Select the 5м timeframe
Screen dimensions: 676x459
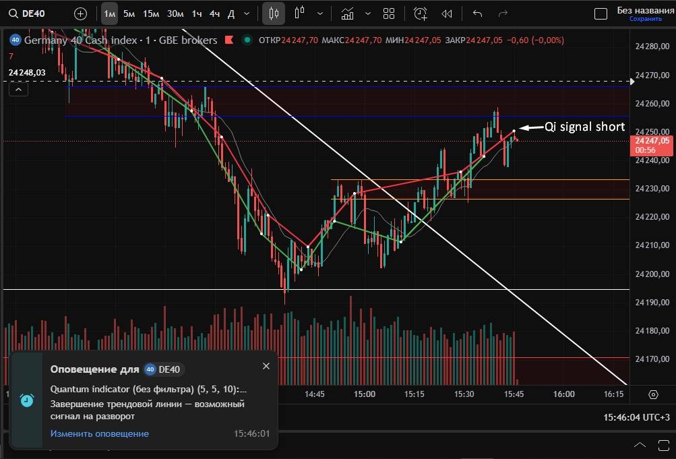point(129,13)
